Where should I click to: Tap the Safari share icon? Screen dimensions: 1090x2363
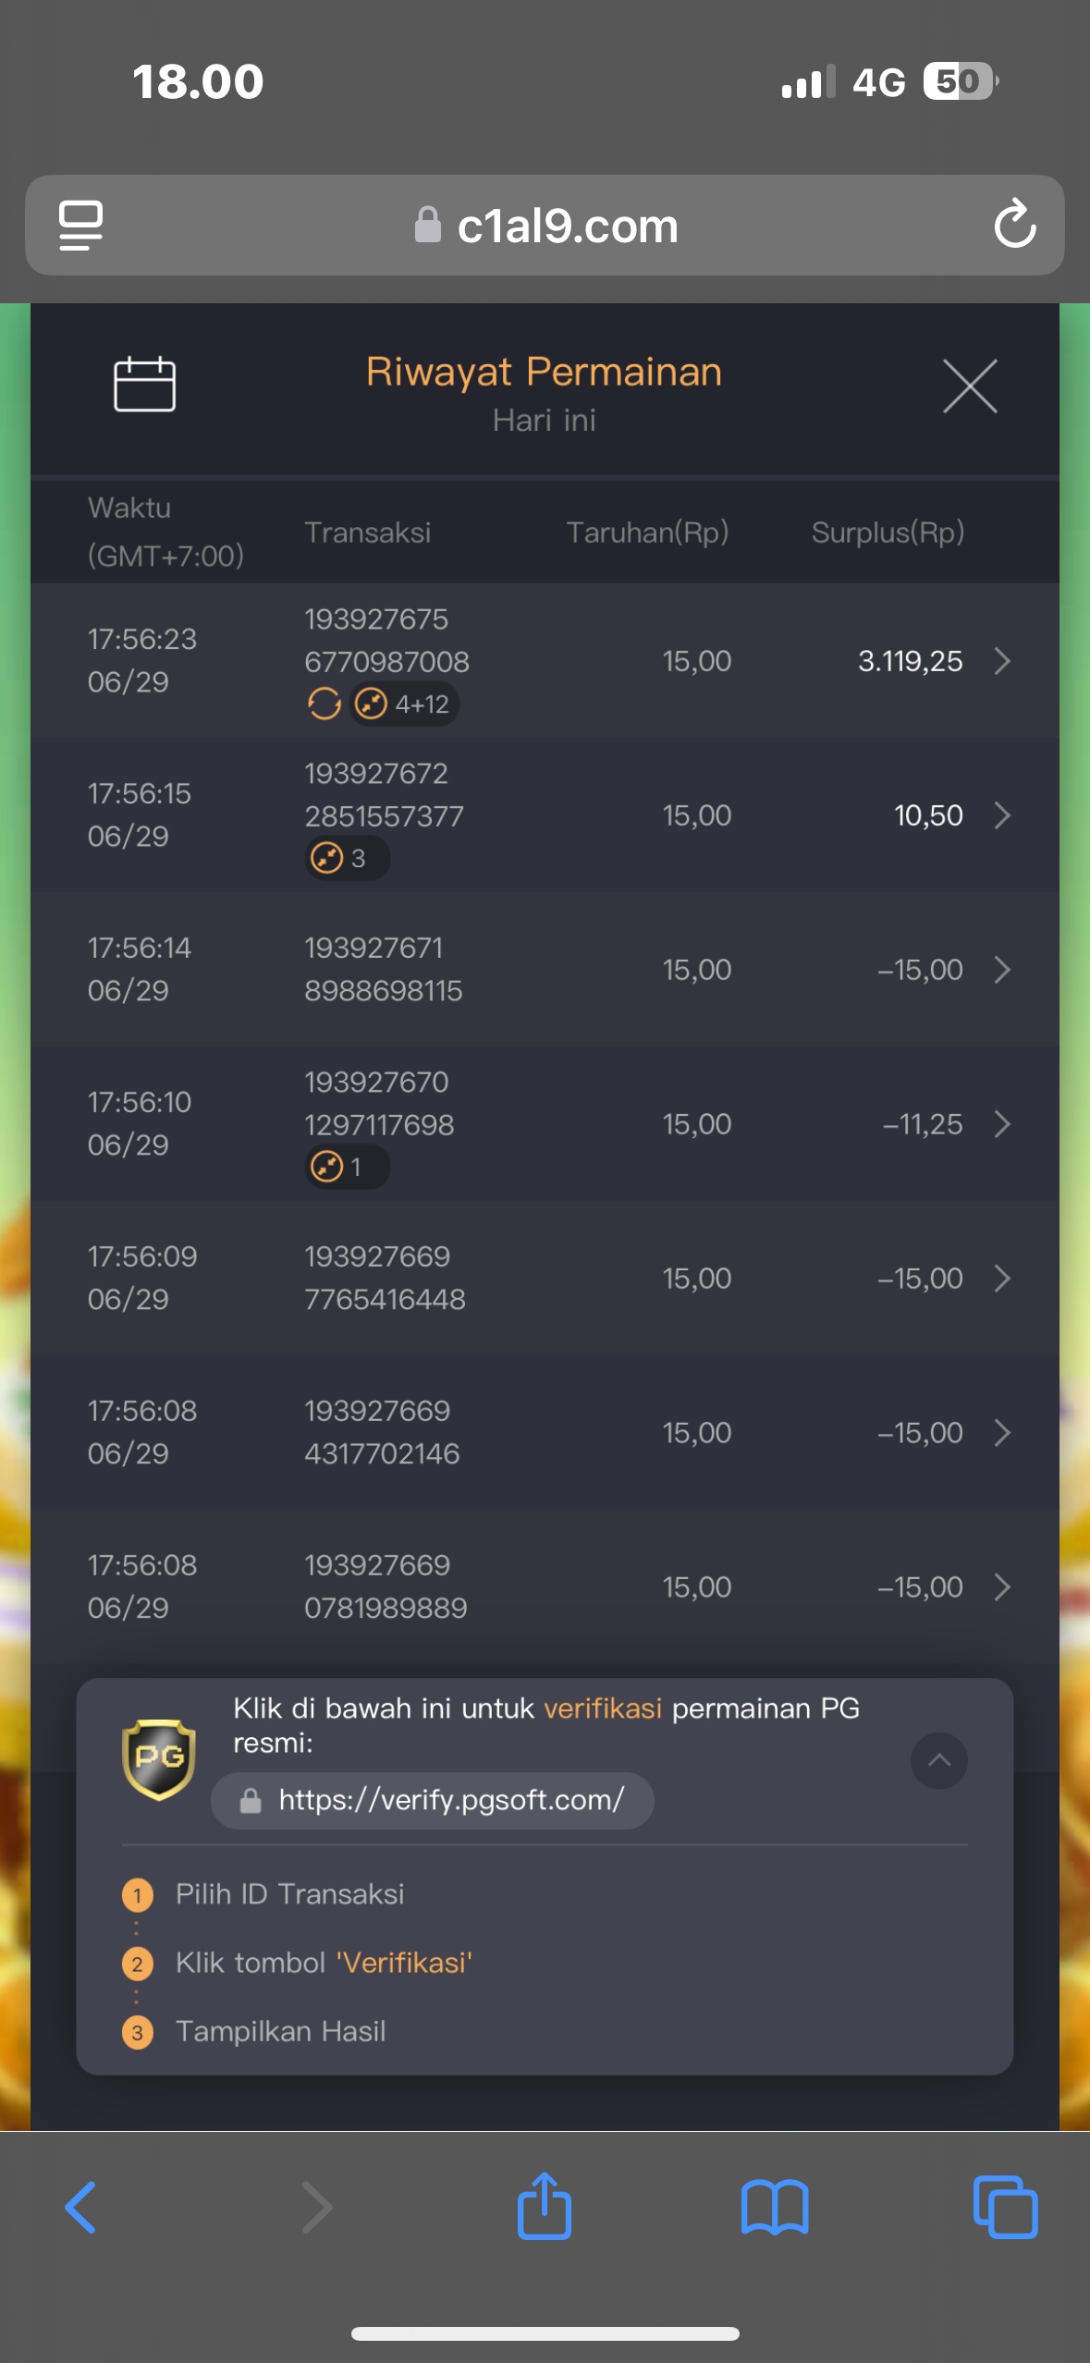pos(544,2206)
